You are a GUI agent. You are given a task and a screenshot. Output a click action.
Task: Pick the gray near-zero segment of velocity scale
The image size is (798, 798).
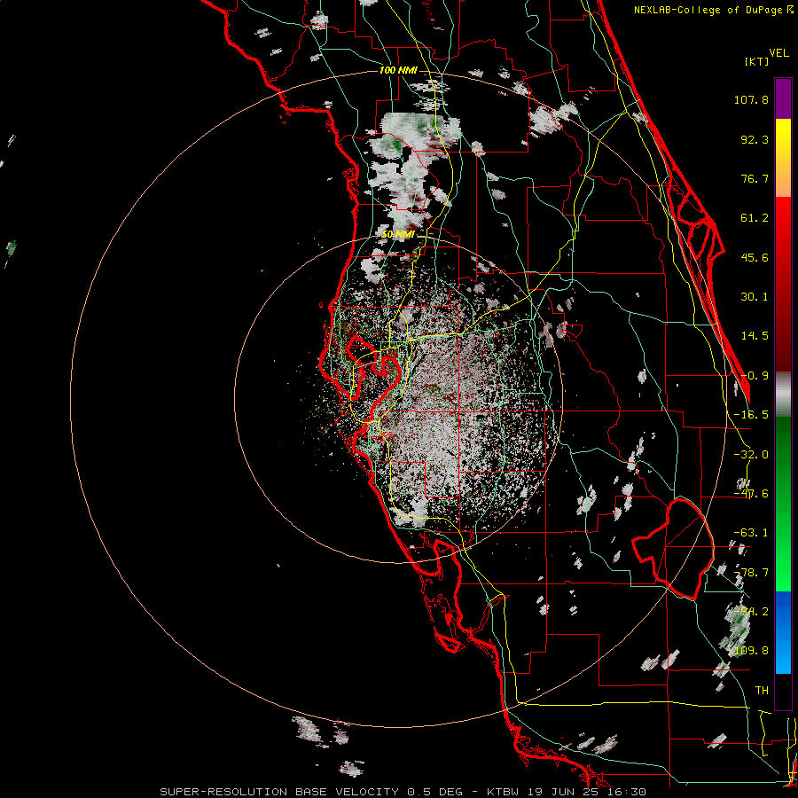click(783, 394)
